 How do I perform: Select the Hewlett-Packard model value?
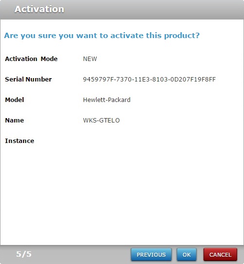pyautogui.click(x=107, y=100)
